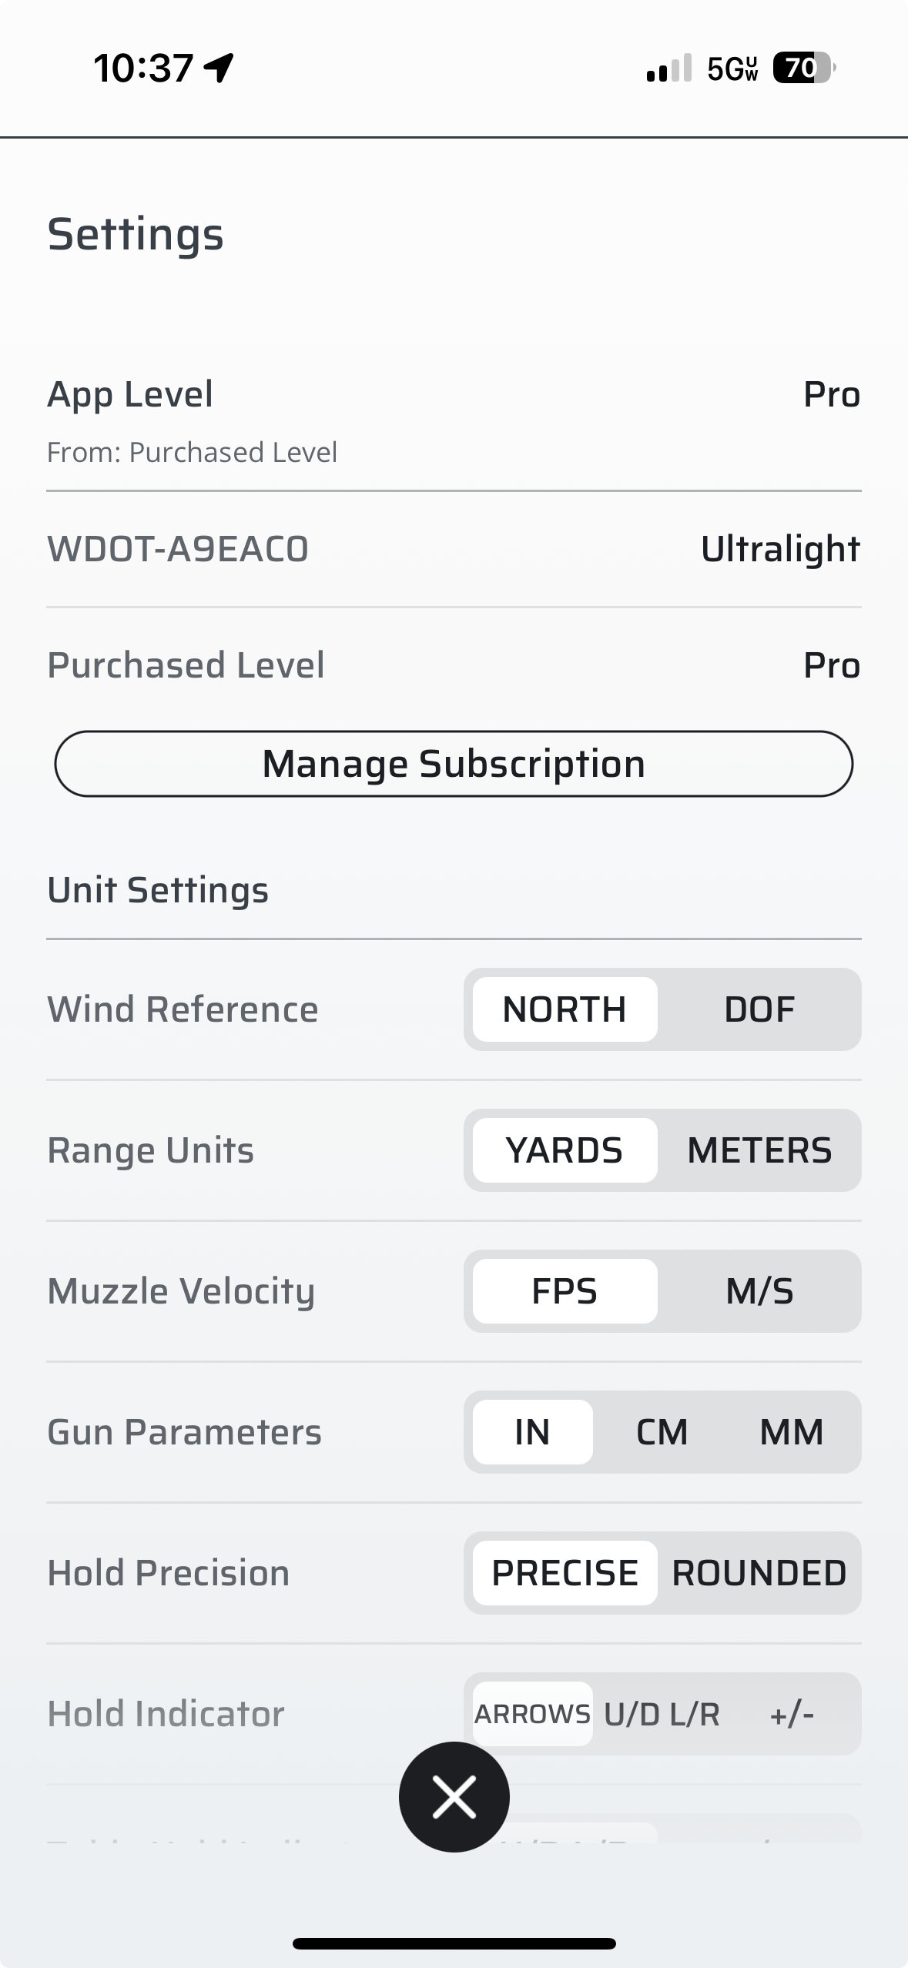Set Gun Parameters to IN
Screen dimensions: 908x1968
click(532, 1432)
